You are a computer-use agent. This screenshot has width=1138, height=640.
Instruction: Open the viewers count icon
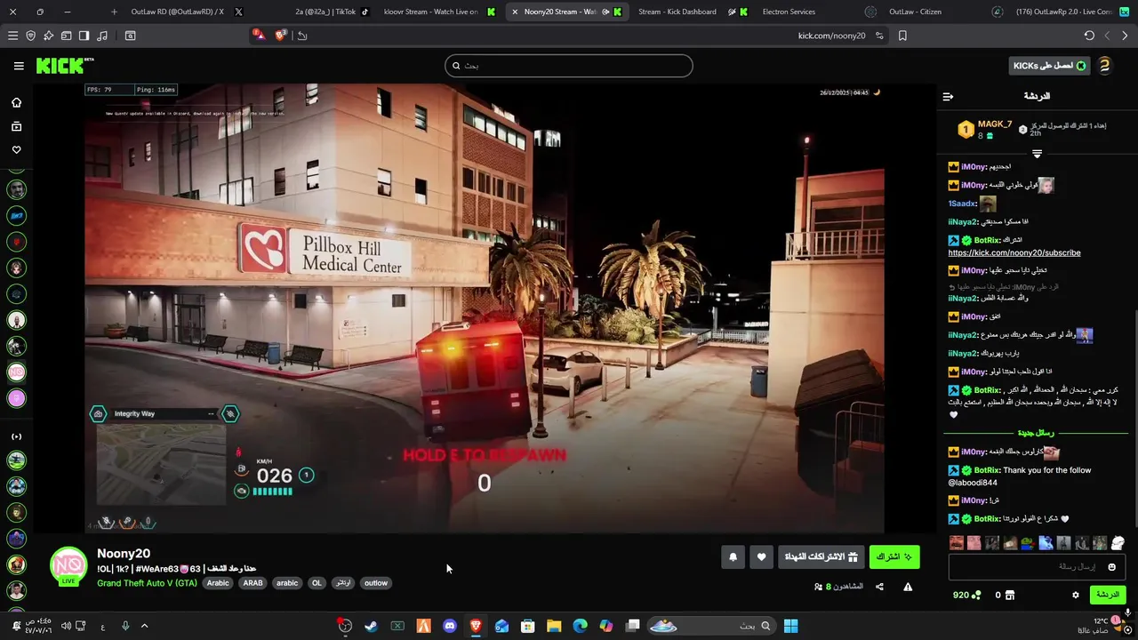[818, 587]
